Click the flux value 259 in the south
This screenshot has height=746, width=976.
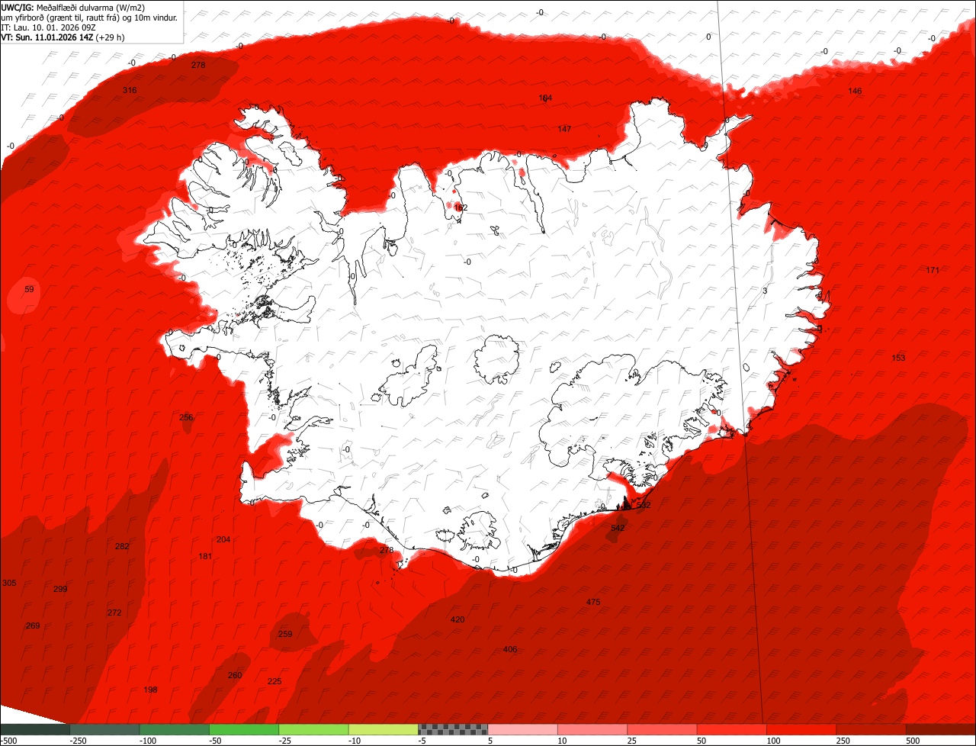click(285, 634)
